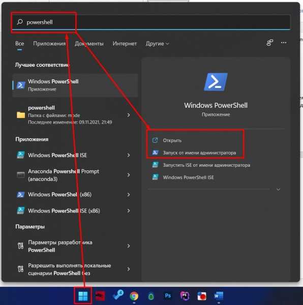Click the large Windows PowerShell logo
The height and width of the screenshot is (305, 303).
pos(216,82)
